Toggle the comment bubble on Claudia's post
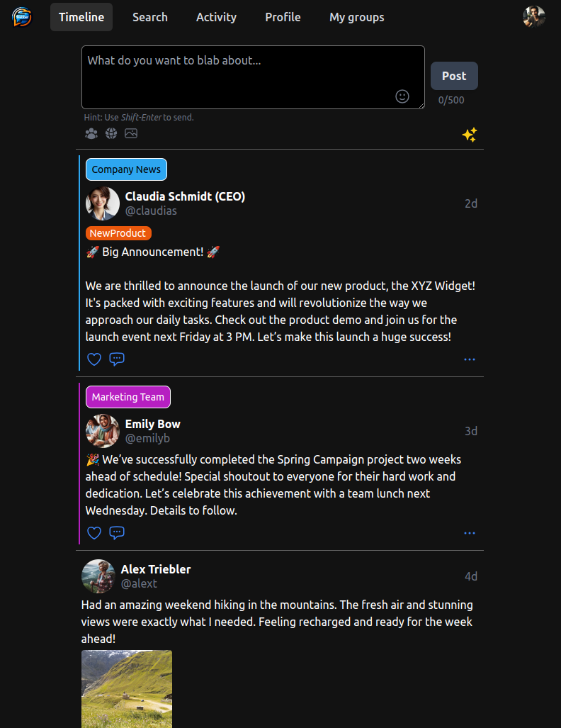Image resolution: width=561 pixels, height=728 pixels. [x=116, y=359]
